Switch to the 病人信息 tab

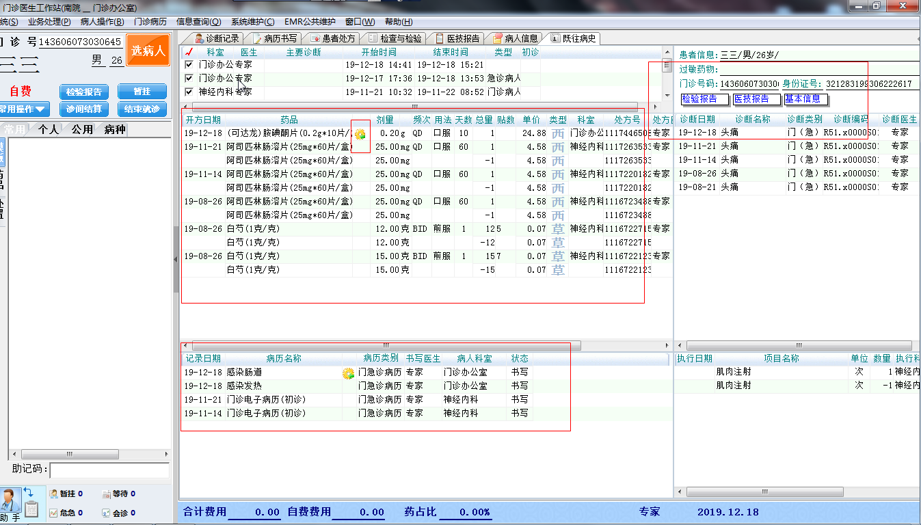pos(516,38)
